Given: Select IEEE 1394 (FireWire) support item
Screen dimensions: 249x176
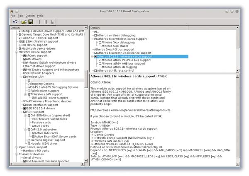Looking at the screenshot, I should [38, 41].
